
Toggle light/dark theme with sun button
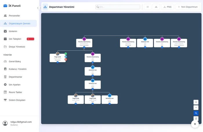tap(195, 124)
